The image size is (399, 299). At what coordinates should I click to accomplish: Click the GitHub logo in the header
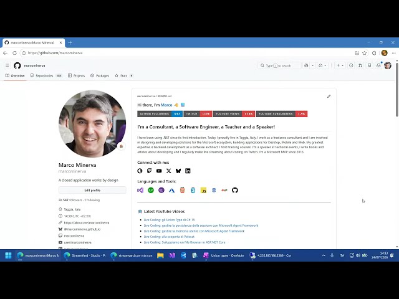(17, 65)
